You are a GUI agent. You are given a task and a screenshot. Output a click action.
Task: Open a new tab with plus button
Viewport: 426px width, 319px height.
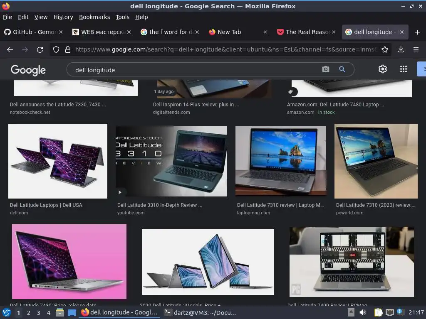click(x=418, y=32)
